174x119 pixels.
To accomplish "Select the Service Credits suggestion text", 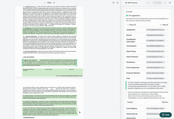I will tap(148, 95).
